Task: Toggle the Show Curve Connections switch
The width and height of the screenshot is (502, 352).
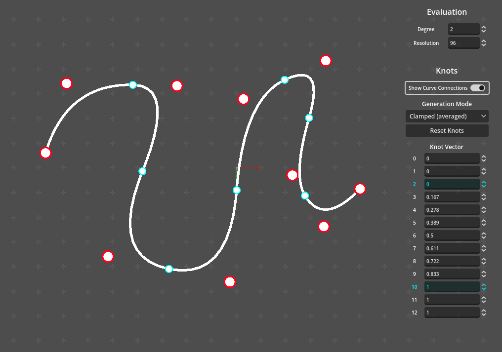Action: [477, 88]
